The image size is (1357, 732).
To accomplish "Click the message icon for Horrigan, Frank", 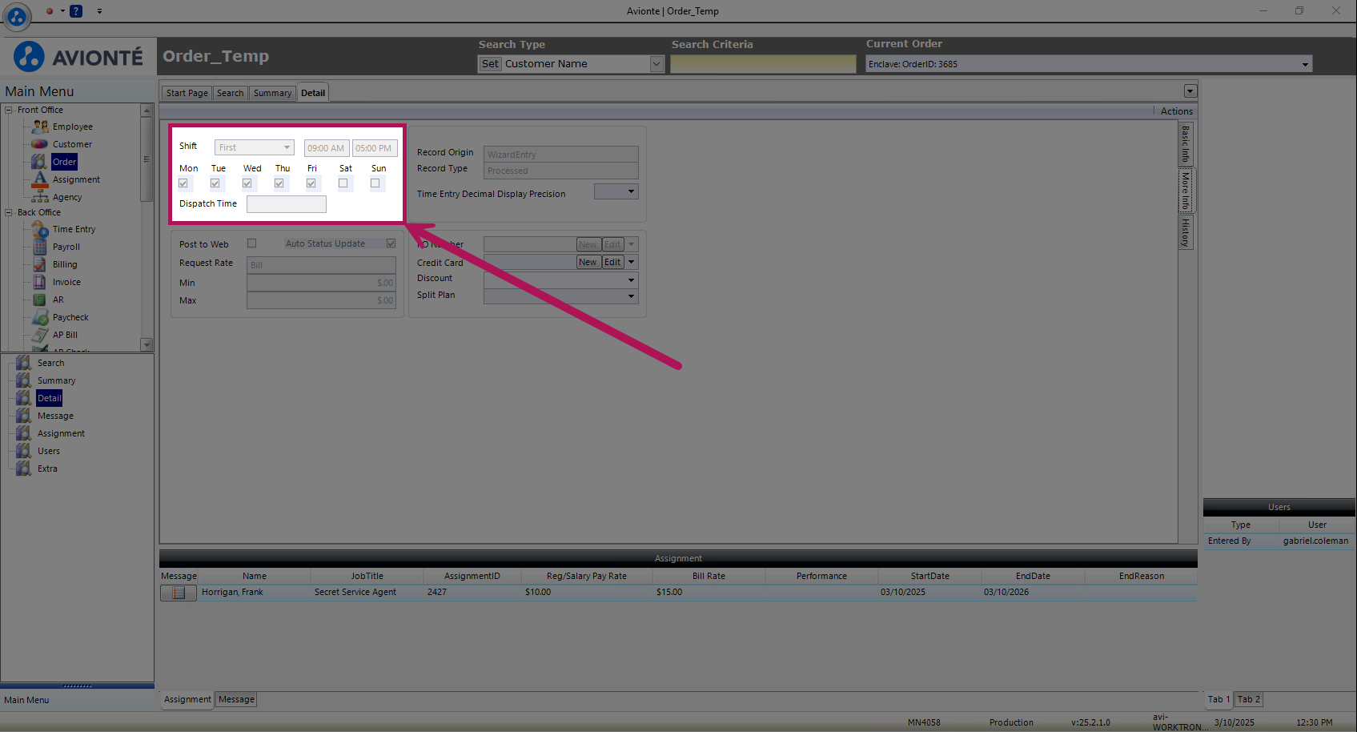I will [x=179, y=593].
